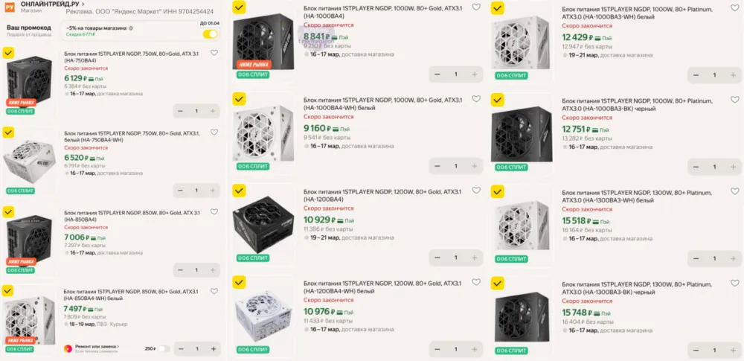Decrease quantity of HA-750BA4 power supply
Viewport: 744px width, 361px height.
click(180, 111)
